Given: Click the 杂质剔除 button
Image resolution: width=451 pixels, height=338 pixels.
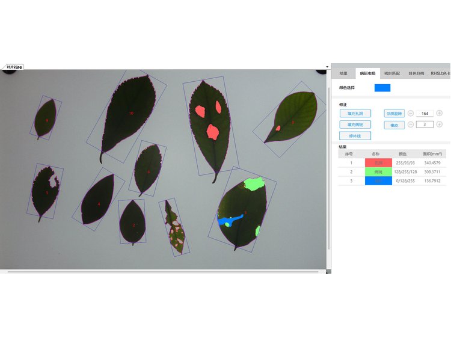Looking at the screenshot, I should (394, 113).
